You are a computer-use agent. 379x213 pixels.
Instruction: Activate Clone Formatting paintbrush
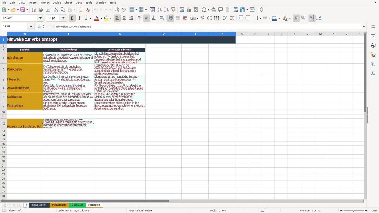click(81, 10)
